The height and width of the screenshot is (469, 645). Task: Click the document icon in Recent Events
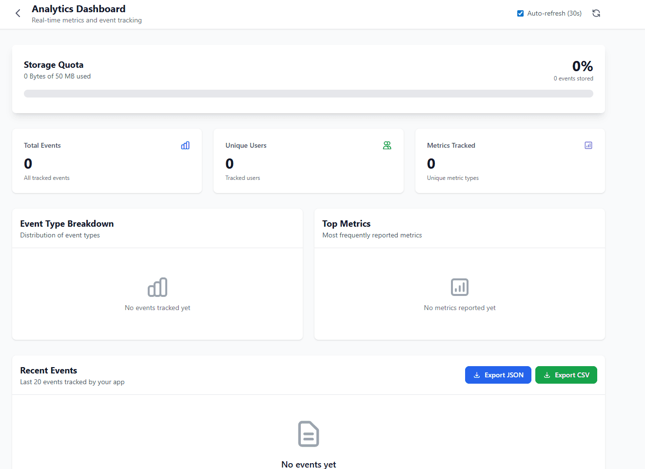[308, 434]
